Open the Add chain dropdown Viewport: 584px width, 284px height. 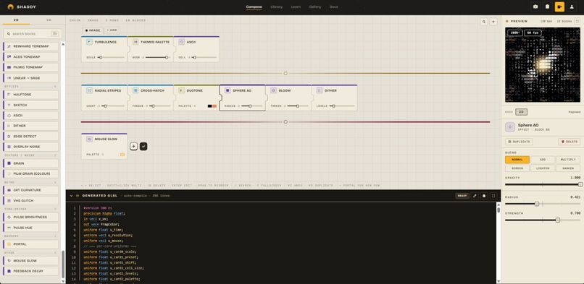tap(112, 30)
